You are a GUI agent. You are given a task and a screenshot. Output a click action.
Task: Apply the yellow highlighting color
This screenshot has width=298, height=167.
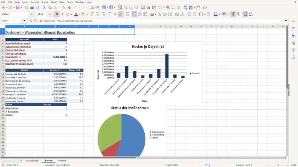83,14
